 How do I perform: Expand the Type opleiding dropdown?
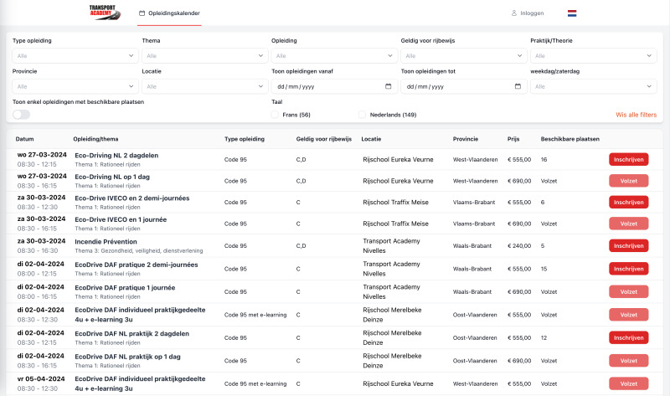[x=74, y=56]
